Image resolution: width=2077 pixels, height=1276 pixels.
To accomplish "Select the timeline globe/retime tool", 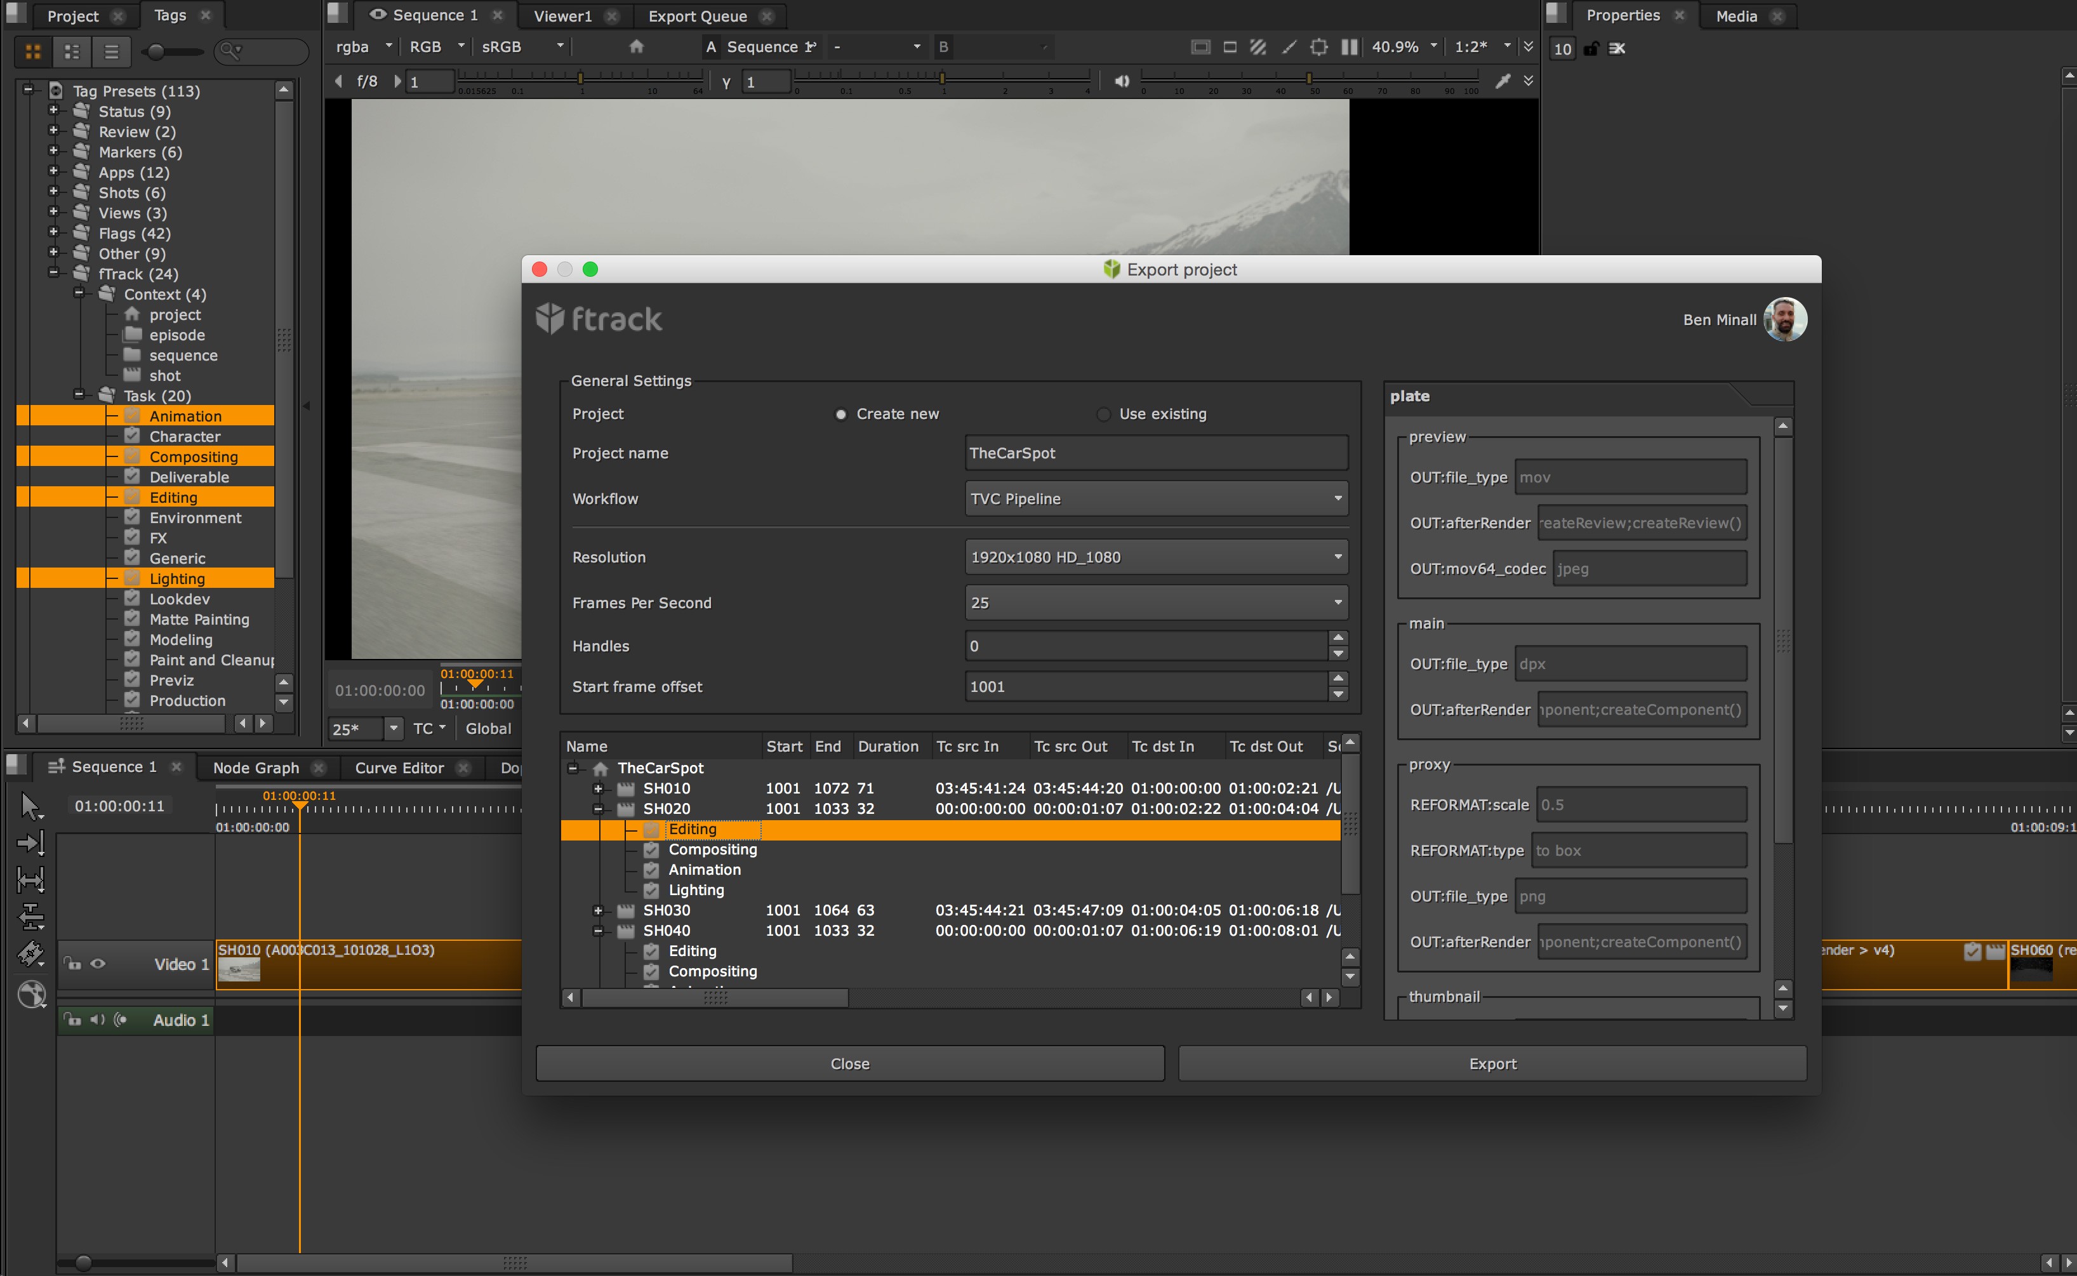I will pos(31,994).
